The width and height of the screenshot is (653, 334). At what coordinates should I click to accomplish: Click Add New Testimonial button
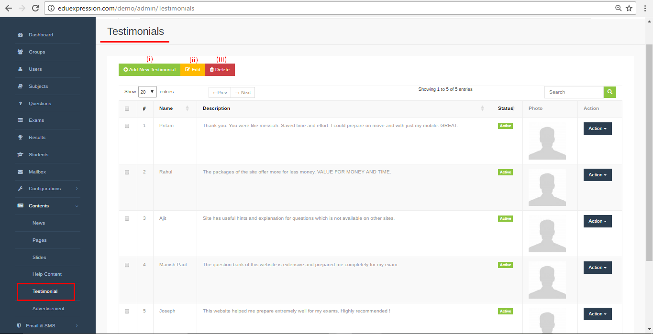tap(149, 70)
